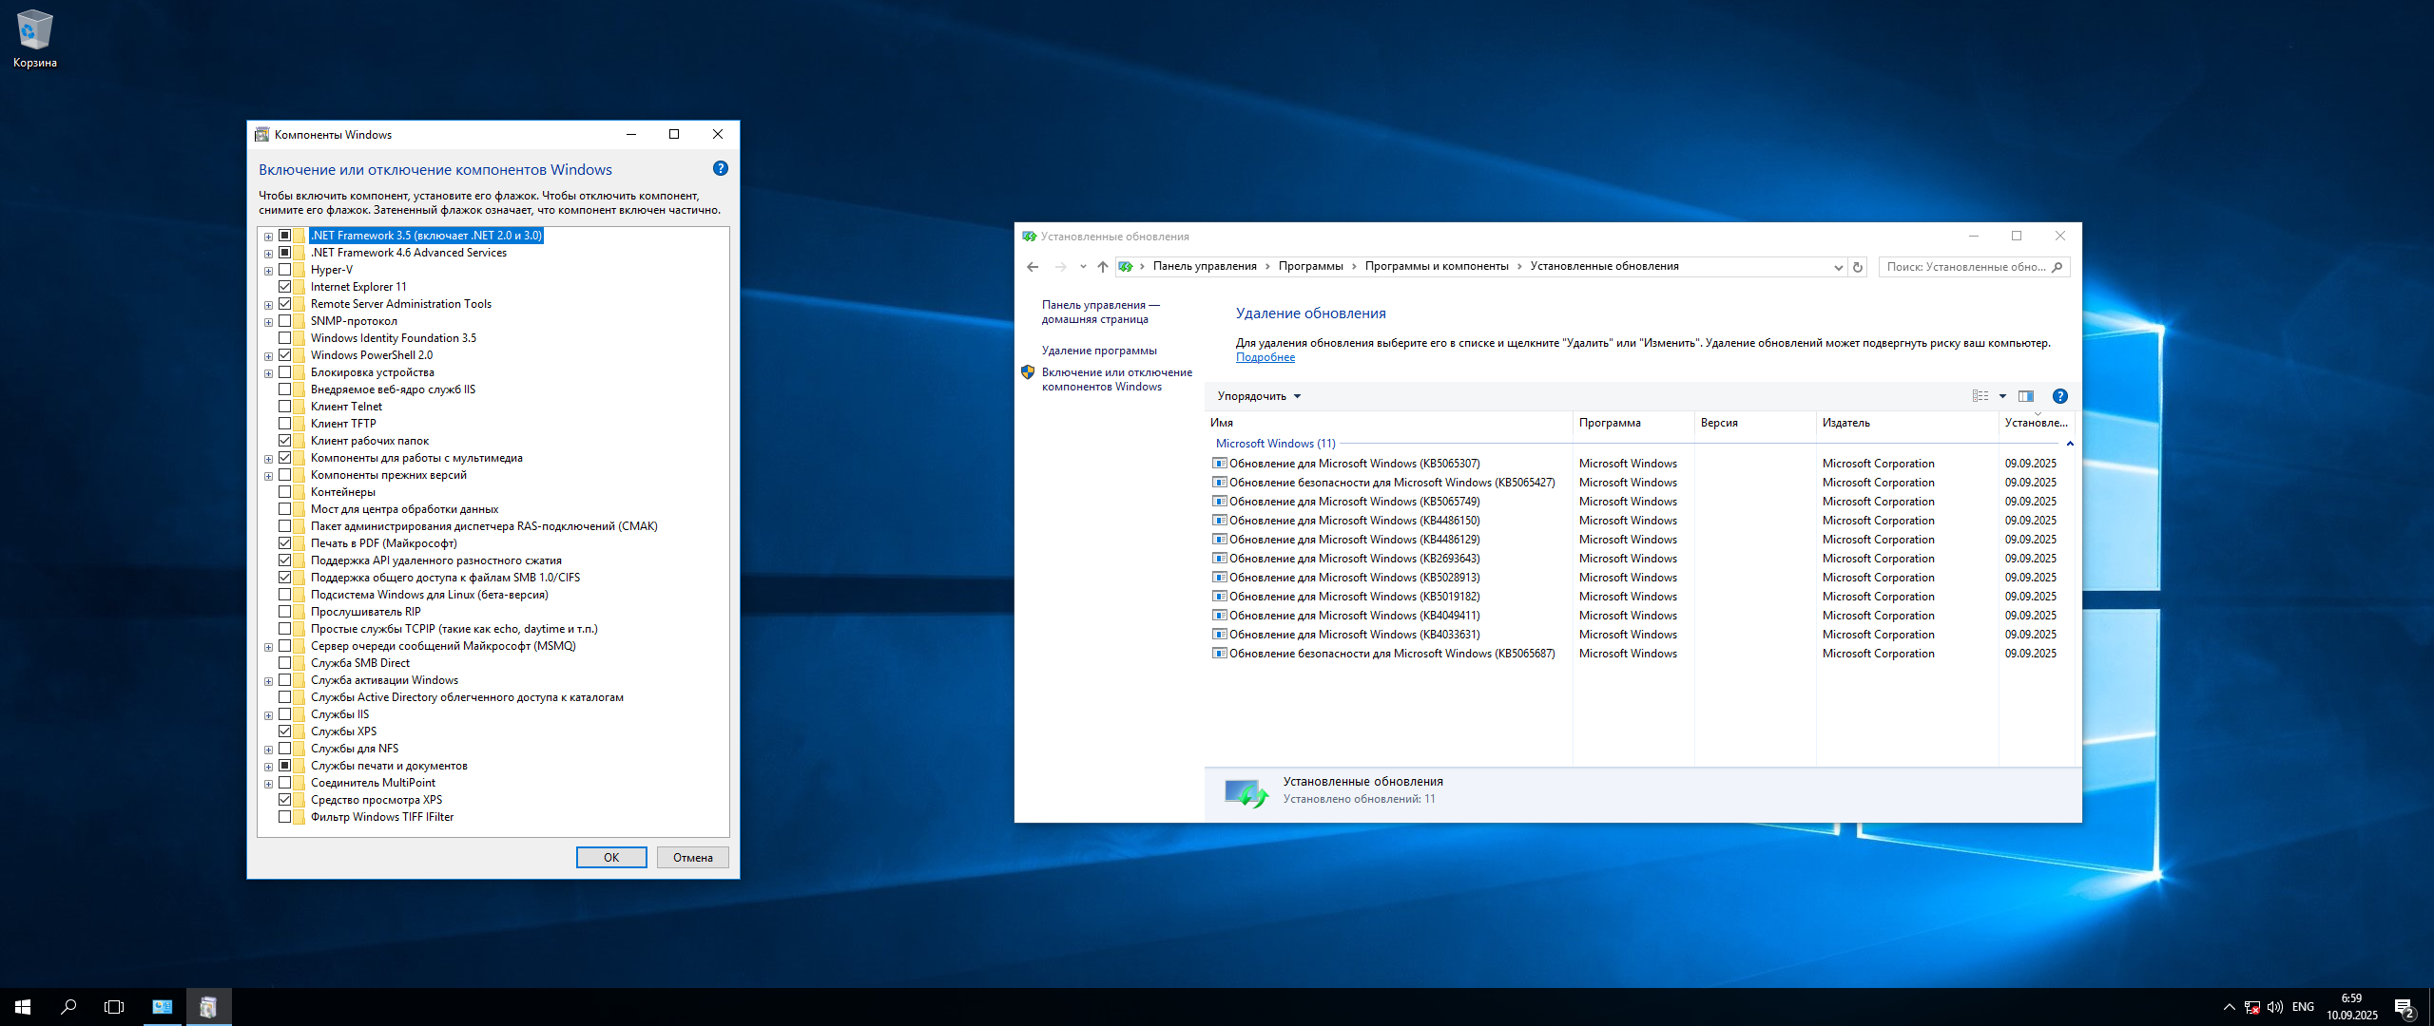Image resolution: width=2434 pixels, height=1026 pixels.
Task: Click the change view icon in updates toolbar
Action: pyautogui.click(x=1980, y=396)
